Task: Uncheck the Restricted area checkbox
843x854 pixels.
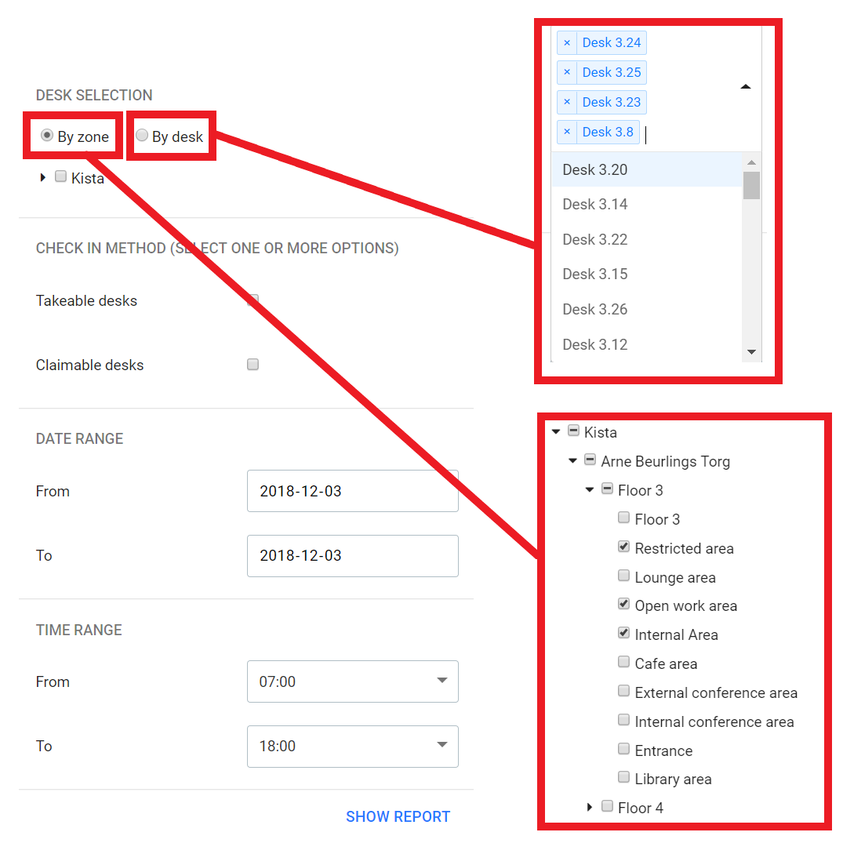Action: (623, 547)
